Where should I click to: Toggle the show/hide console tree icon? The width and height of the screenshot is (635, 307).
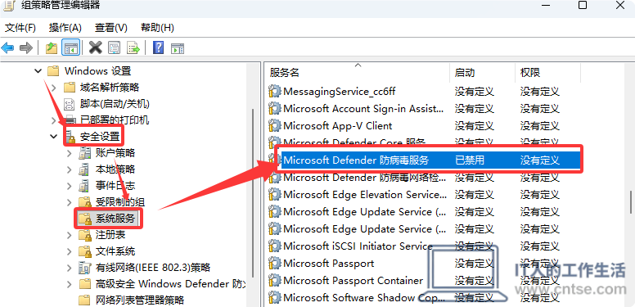pos(70,47)
